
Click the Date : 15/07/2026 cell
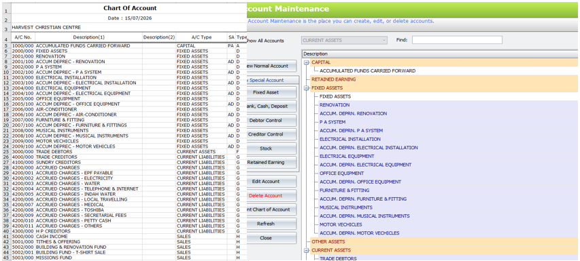coord(130,18)
